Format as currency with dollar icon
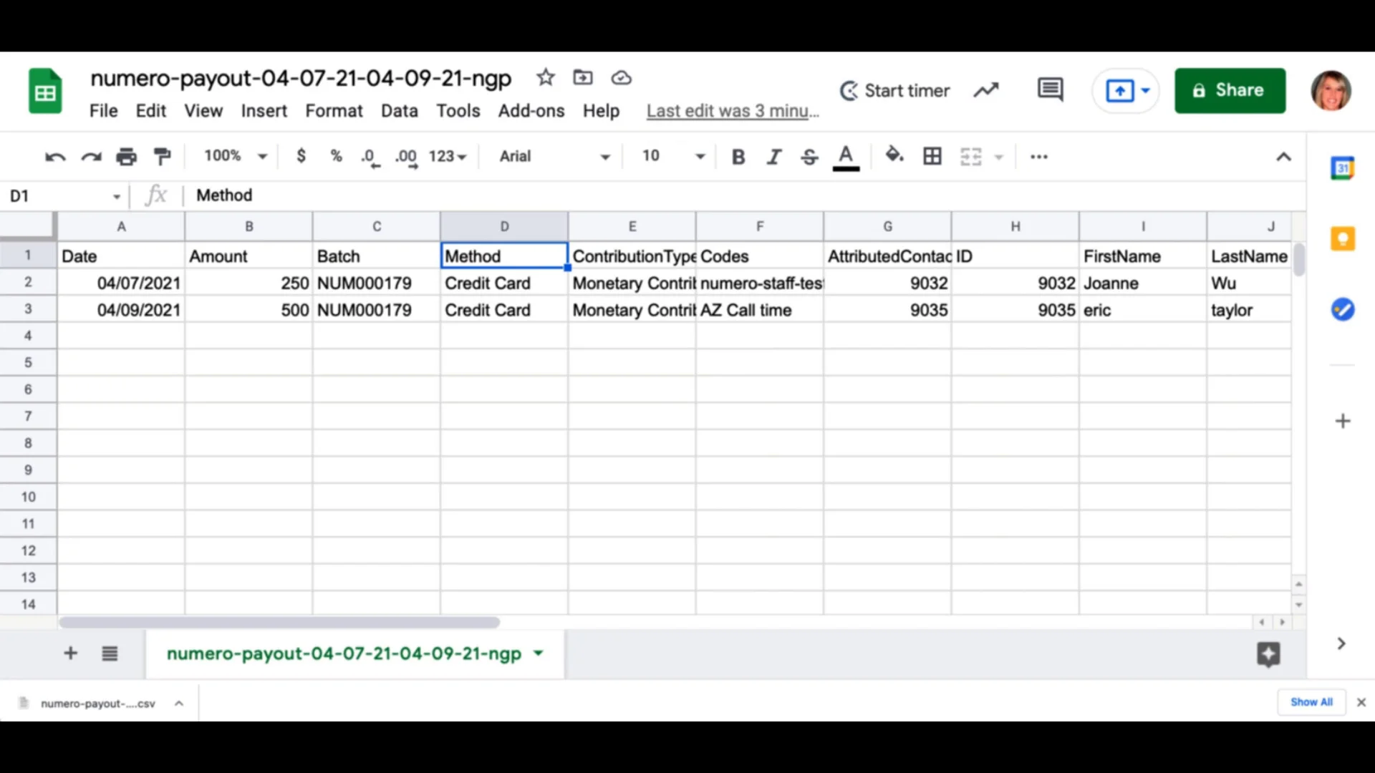Image resolution: width=1375 pixels, height=773 pixels. click(x=301, y=156)
